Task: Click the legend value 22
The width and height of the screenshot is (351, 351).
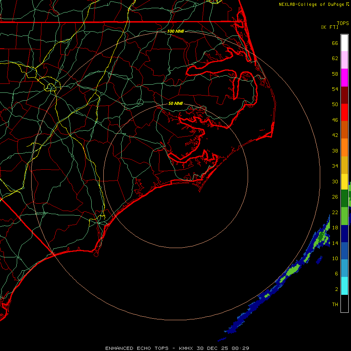Action: 335,212
